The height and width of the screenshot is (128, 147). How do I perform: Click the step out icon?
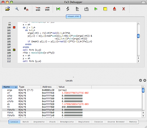86,9
